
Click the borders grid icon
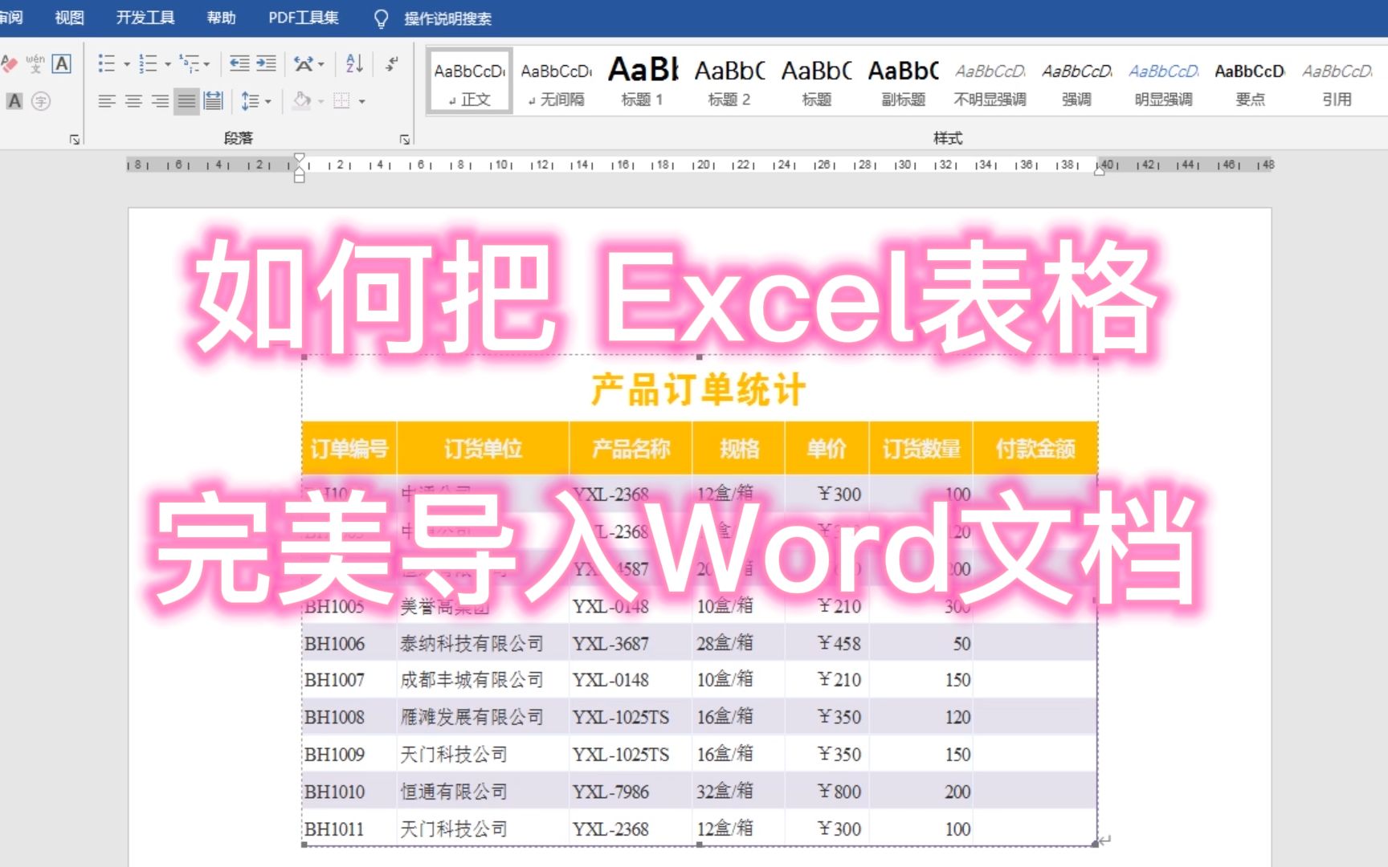coord(342,101)
